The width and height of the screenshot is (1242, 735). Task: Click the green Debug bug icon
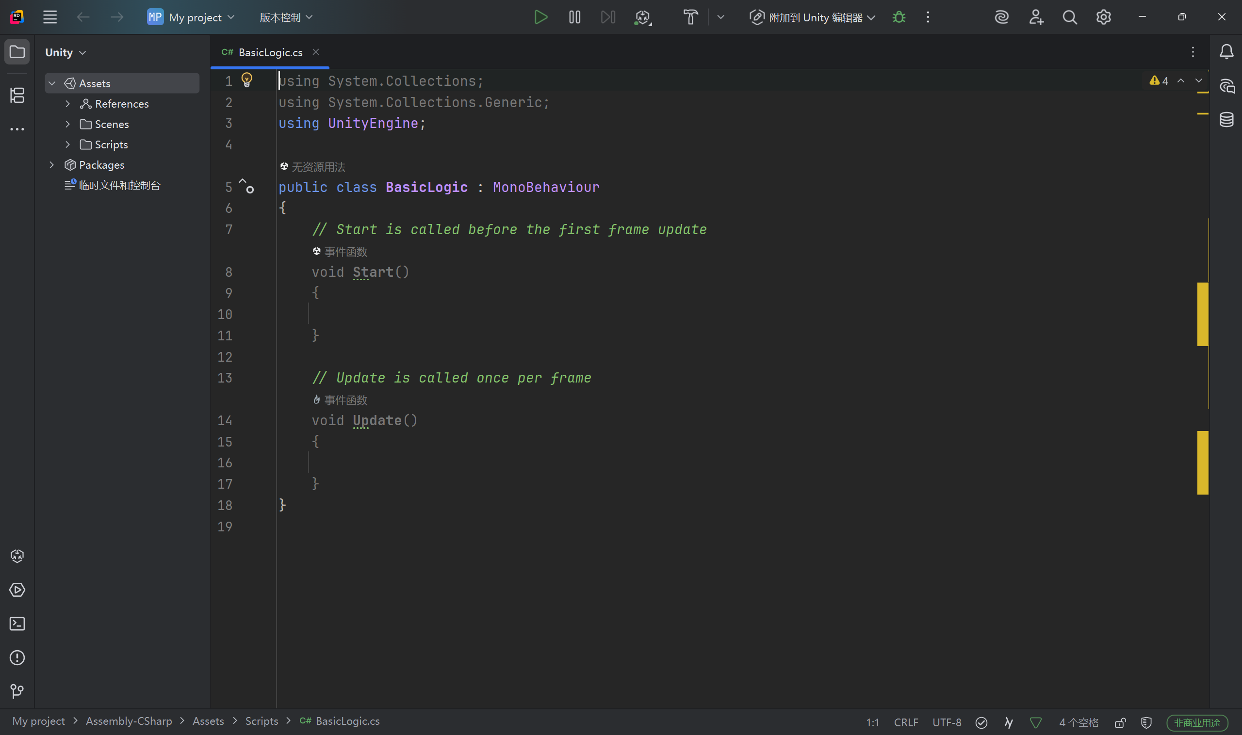pyautogui.click(x=899, y=17)
